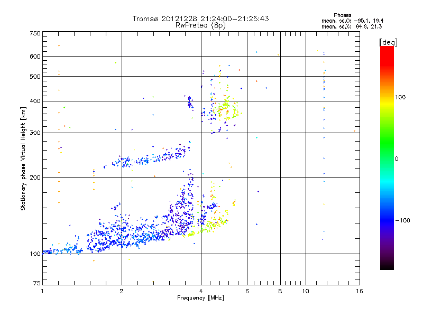Click the x-axis tick label '1'
Screen dimensions: 423x317
(x=42, y=291)
